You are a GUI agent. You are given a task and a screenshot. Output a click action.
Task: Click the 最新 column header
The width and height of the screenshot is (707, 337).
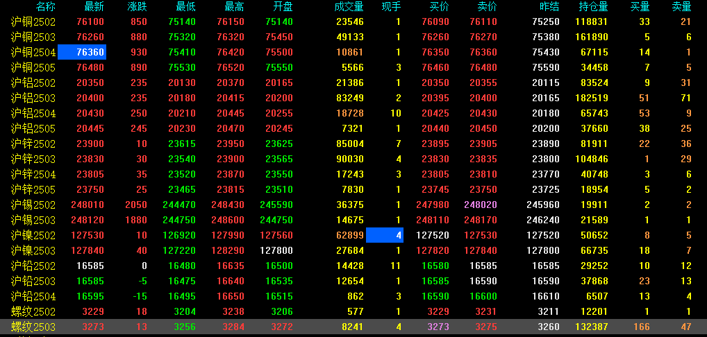pyautogui.click(x=94, y=6)
